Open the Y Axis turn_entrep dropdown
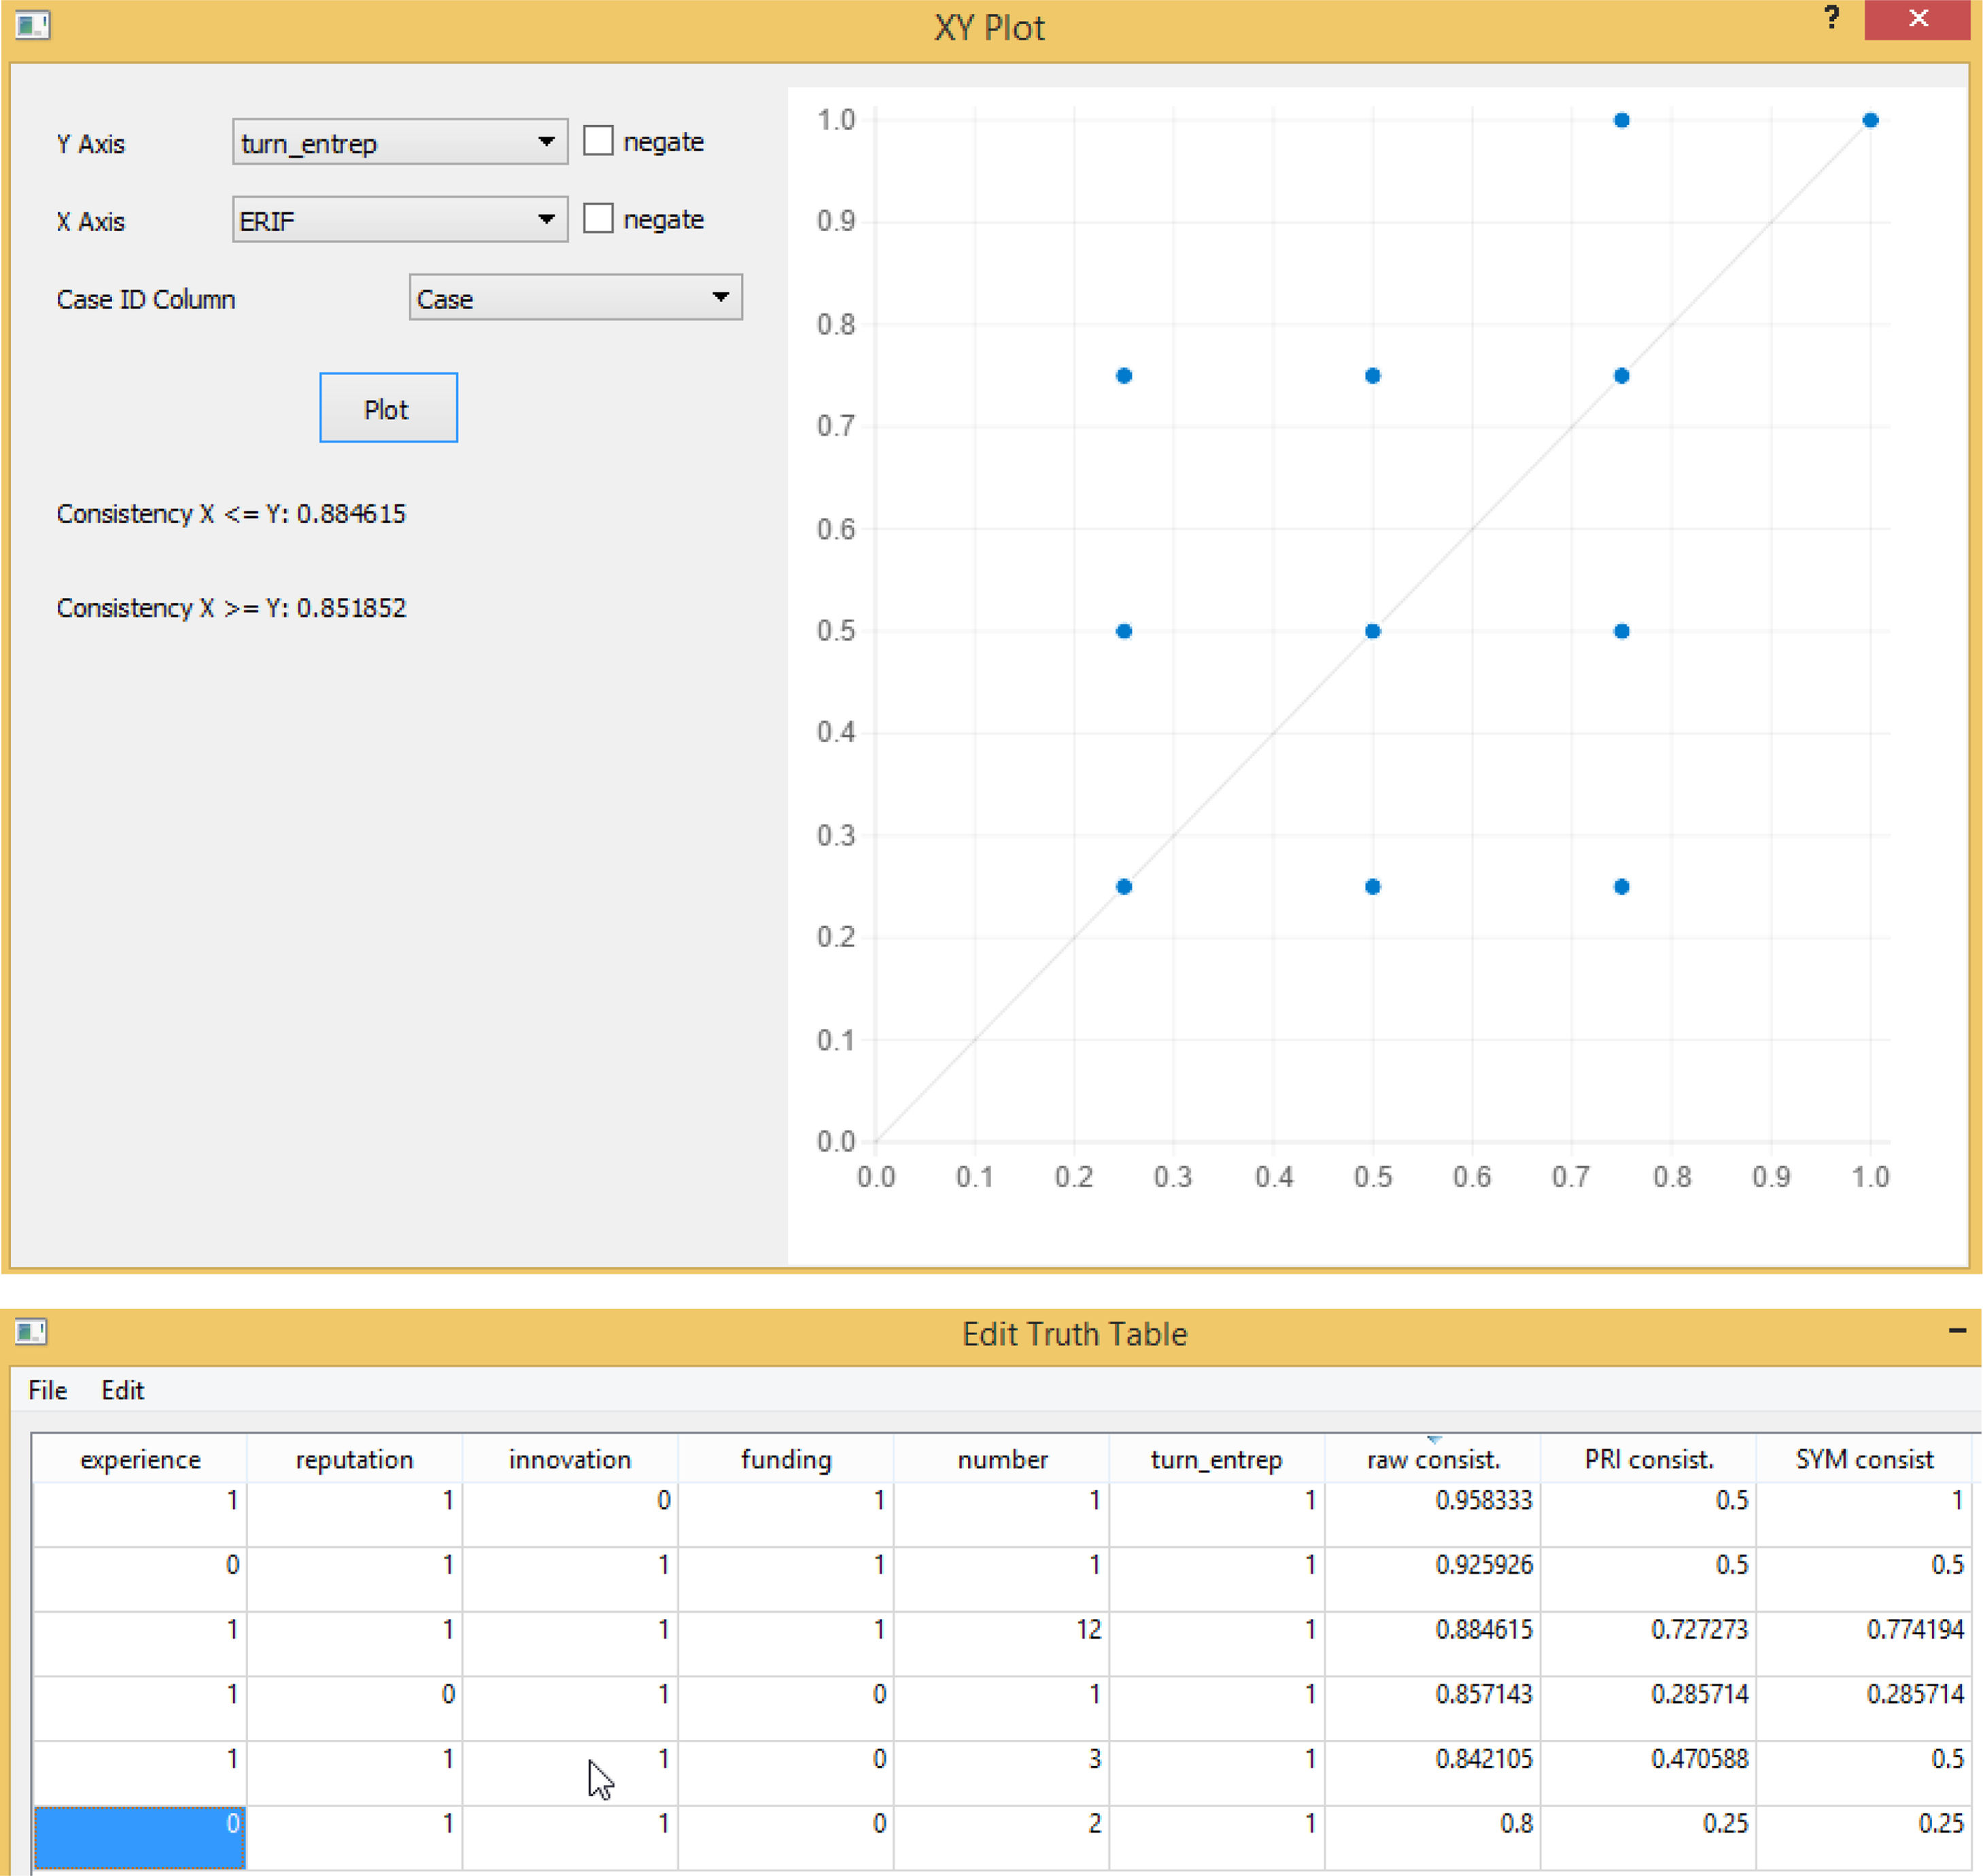Viewport: 1983px width, 1876px height. (x=400, y=142)
